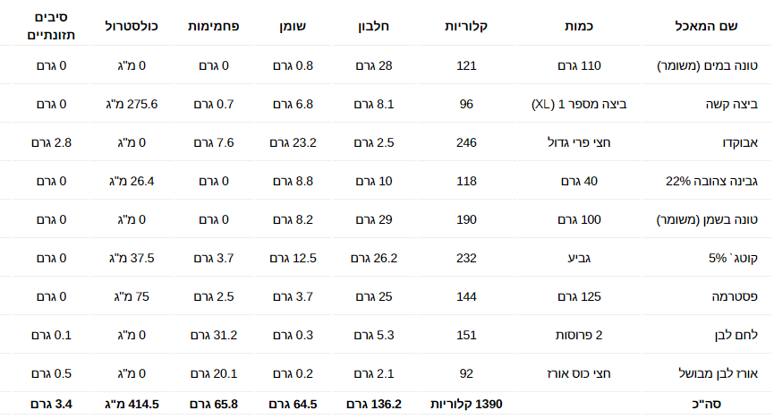Select the ביצה קשה food name cell
This screenshot has height=419, width=774.
pos(732,104)
